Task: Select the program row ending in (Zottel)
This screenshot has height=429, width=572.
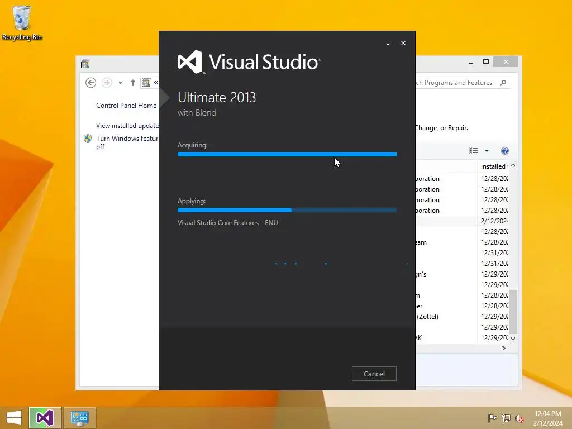Action: tap(462, 317)
